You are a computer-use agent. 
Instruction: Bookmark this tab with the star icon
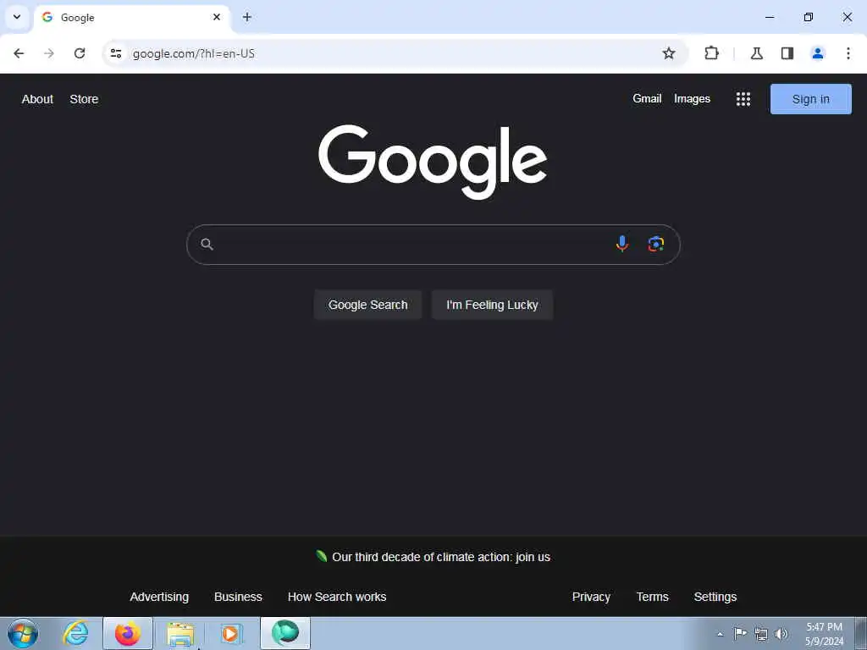669,53
